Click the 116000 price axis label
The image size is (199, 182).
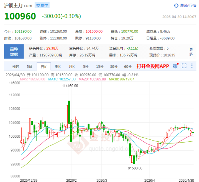click(15, 83)
